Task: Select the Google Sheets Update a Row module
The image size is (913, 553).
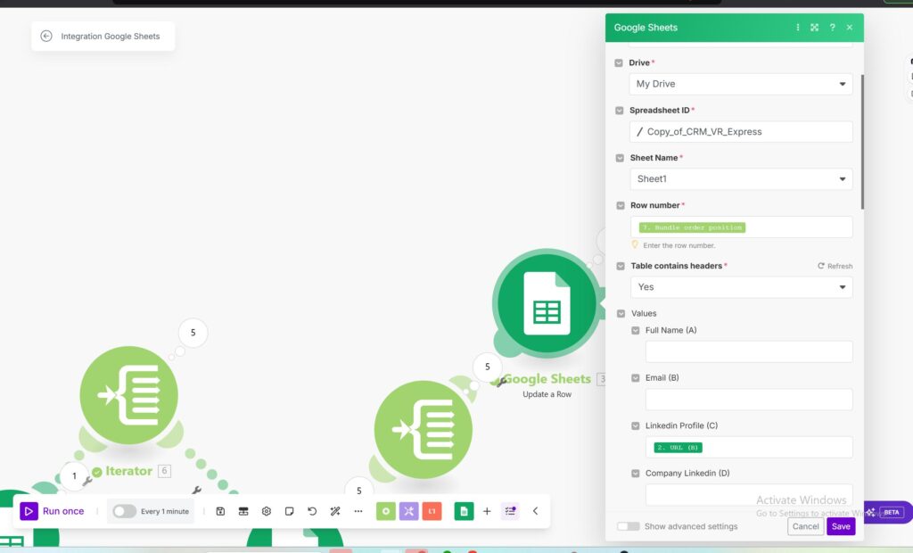Action: 547,303
